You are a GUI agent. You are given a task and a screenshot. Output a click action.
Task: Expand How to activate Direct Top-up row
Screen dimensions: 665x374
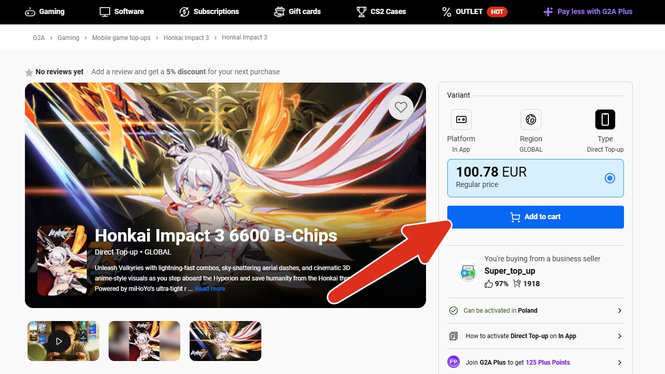coord(536,336)
